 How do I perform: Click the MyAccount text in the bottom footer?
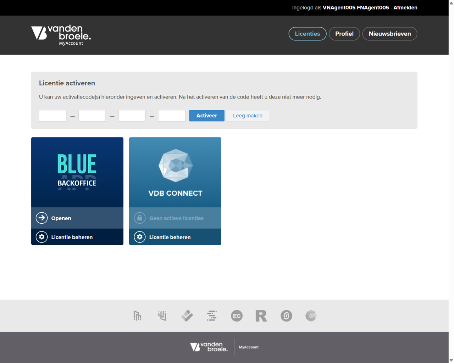coord(249,347)
